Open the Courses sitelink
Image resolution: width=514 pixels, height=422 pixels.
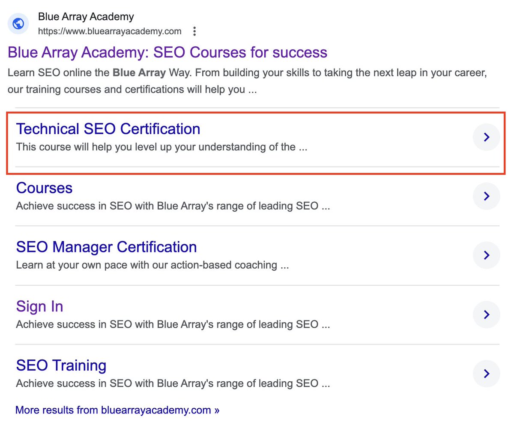pyautogui.click(x=44, y=188)
